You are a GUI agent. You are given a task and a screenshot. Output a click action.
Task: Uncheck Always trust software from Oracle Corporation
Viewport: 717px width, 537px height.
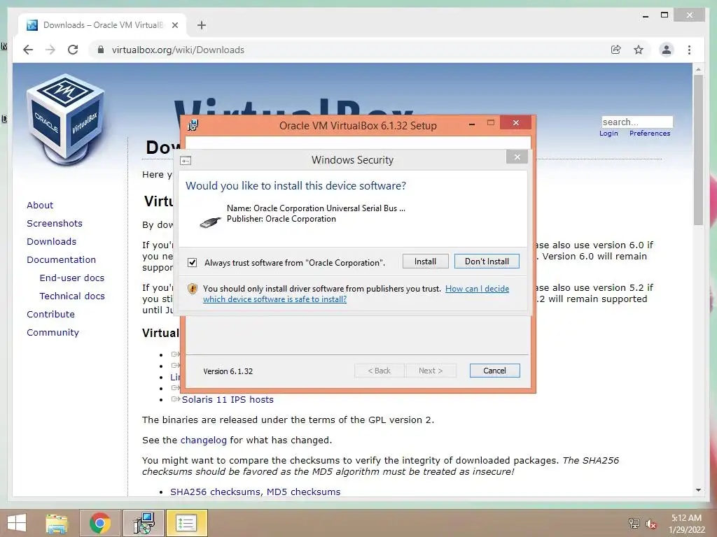coord(193,263)
